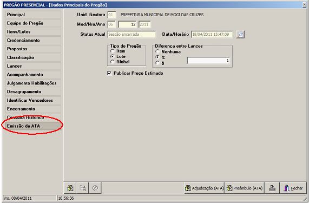Click the Status Atual field
The width and height of the screenshot is (309, 203).
pos(132,34)
